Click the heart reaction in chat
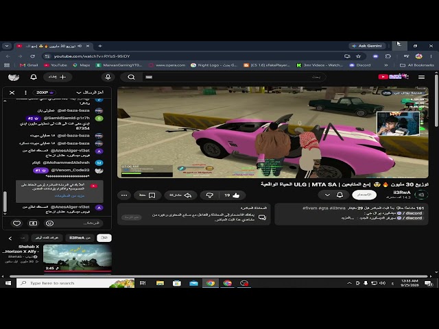439x329 pixels. point(16,223)
